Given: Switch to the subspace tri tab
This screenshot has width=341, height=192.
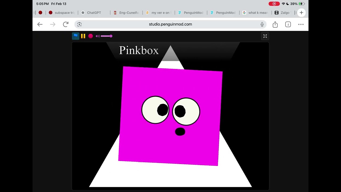Looking at the screenshot, I should click(62, 13).
